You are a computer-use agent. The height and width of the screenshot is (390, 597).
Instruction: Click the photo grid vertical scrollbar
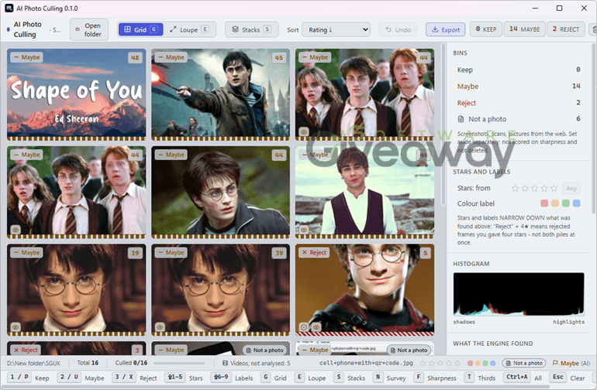click(443, 125)
